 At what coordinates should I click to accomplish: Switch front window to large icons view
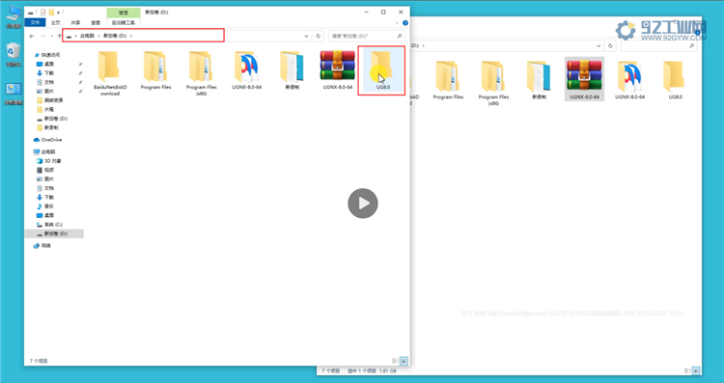coord(404,361)
